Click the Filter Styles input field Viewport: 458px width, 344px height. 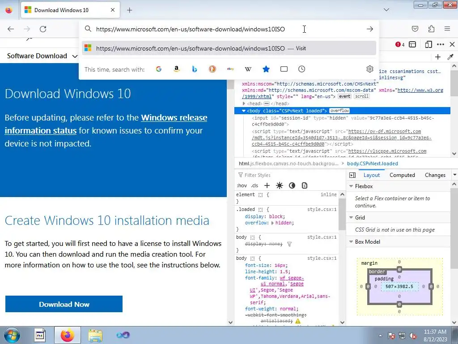pyautogui.click(x=291, y=175)
